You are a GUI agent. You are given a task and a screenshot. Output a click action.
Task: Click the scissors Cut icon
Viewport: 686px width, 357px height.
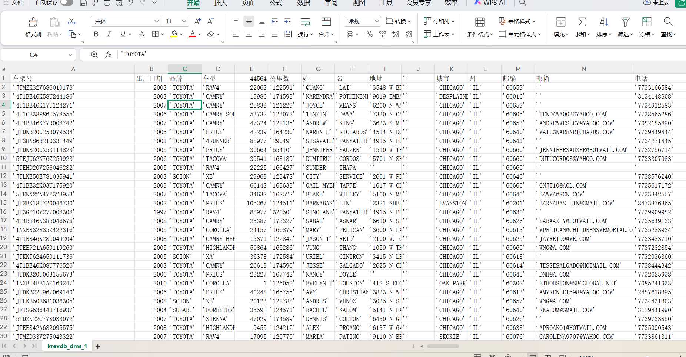click(x=71, y=21)
